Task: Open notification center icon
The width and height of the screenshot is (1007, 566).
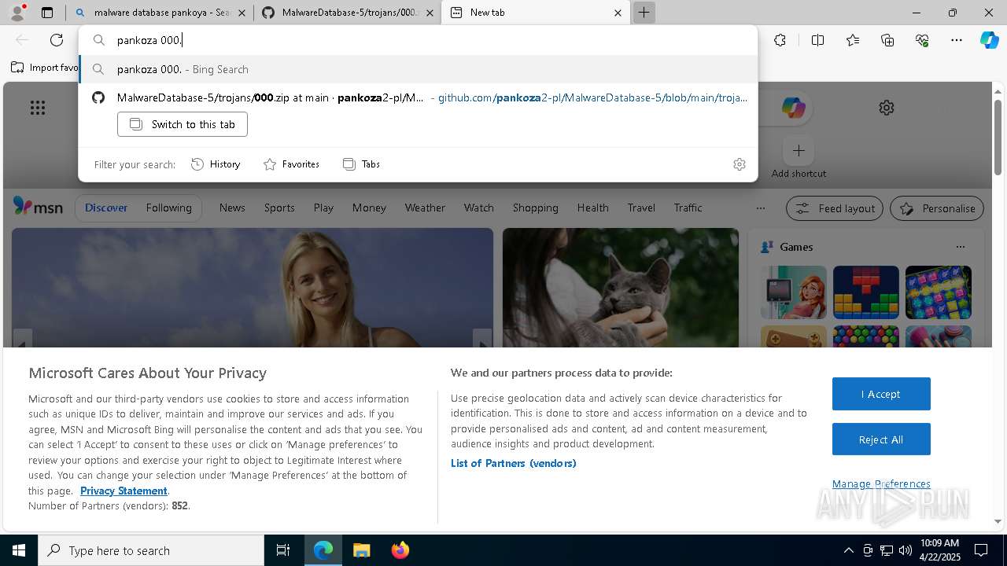Action: click(x=981, y=550)
